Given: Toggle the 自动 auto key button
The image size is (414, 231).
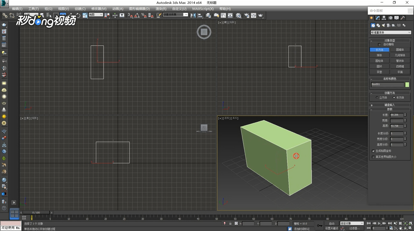Looking at the screenshot, I should point(332,223).
